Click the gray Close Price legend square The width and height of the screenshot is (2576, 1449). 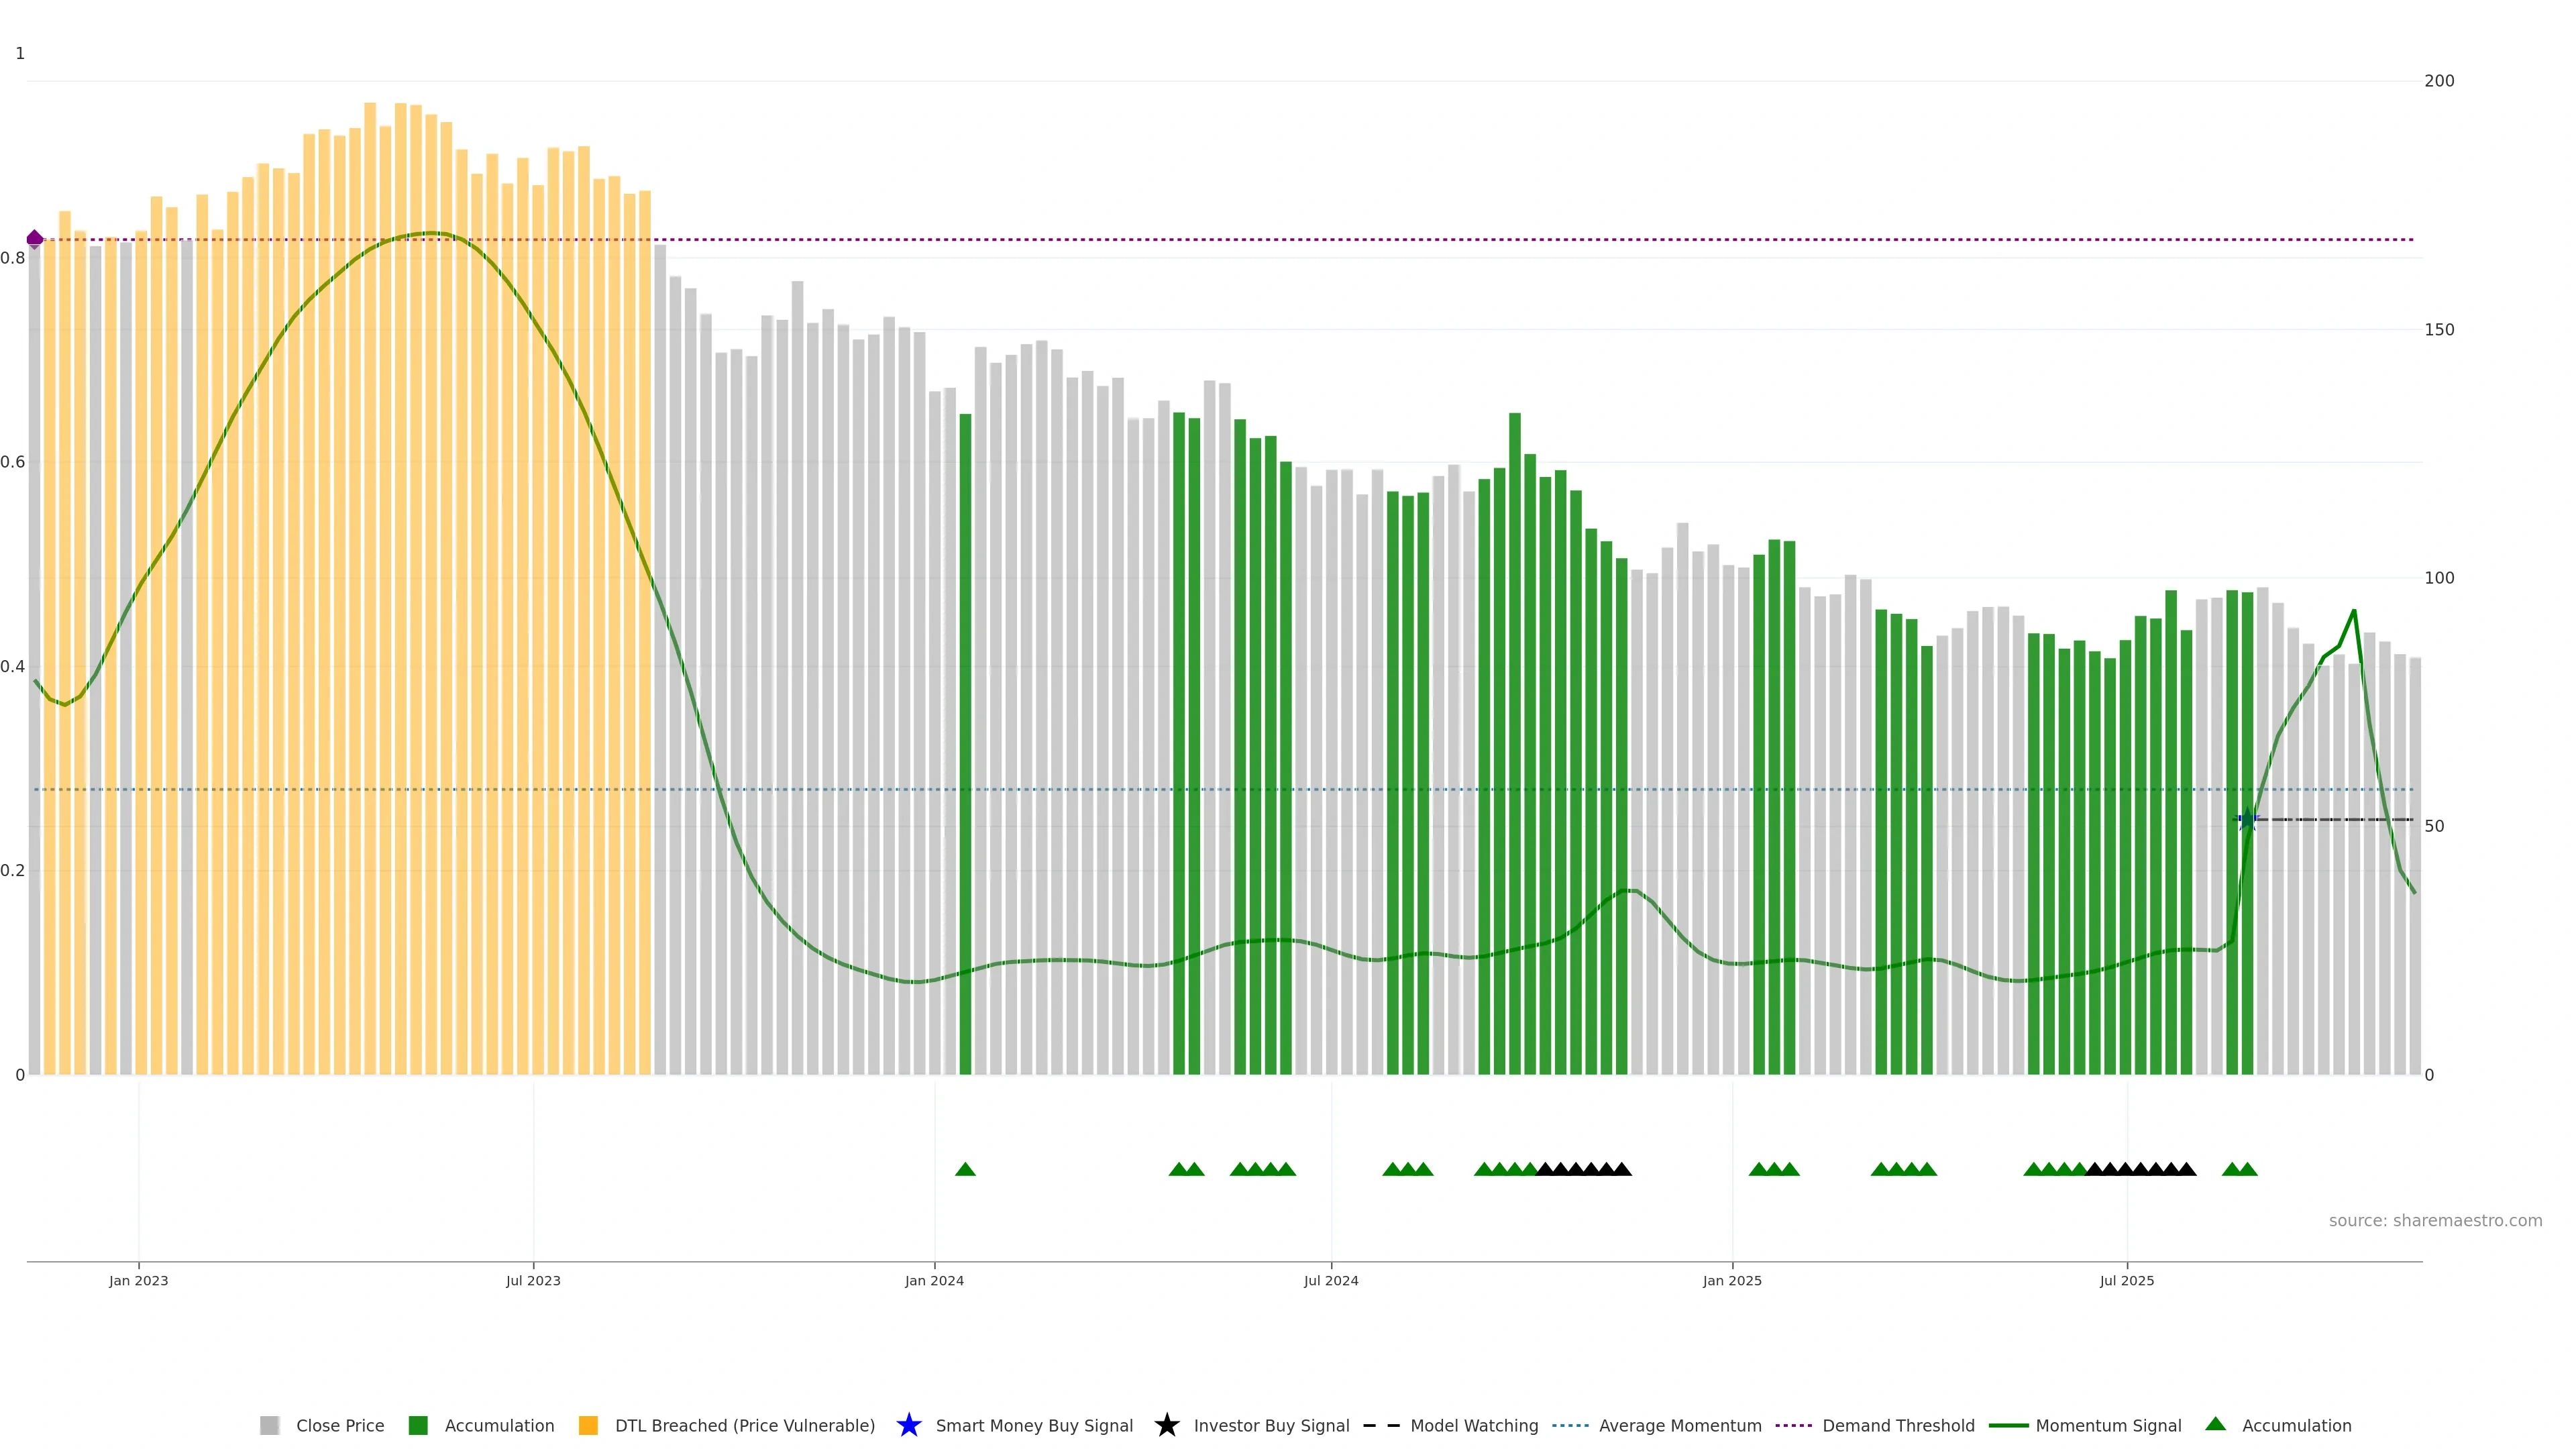pyautogui.click(x=270, y=1425)
